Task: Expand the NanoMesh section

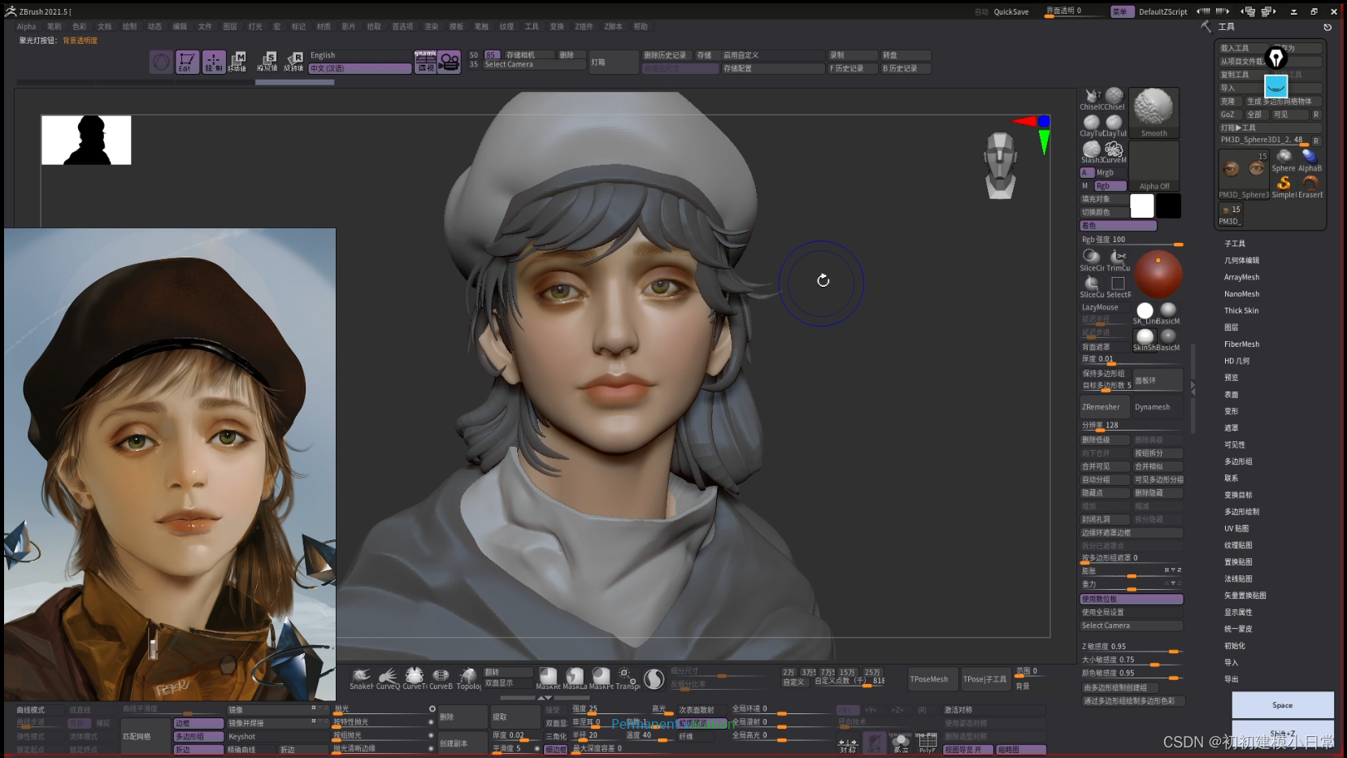Action: pyautogui.click(x=1241, y=294)
